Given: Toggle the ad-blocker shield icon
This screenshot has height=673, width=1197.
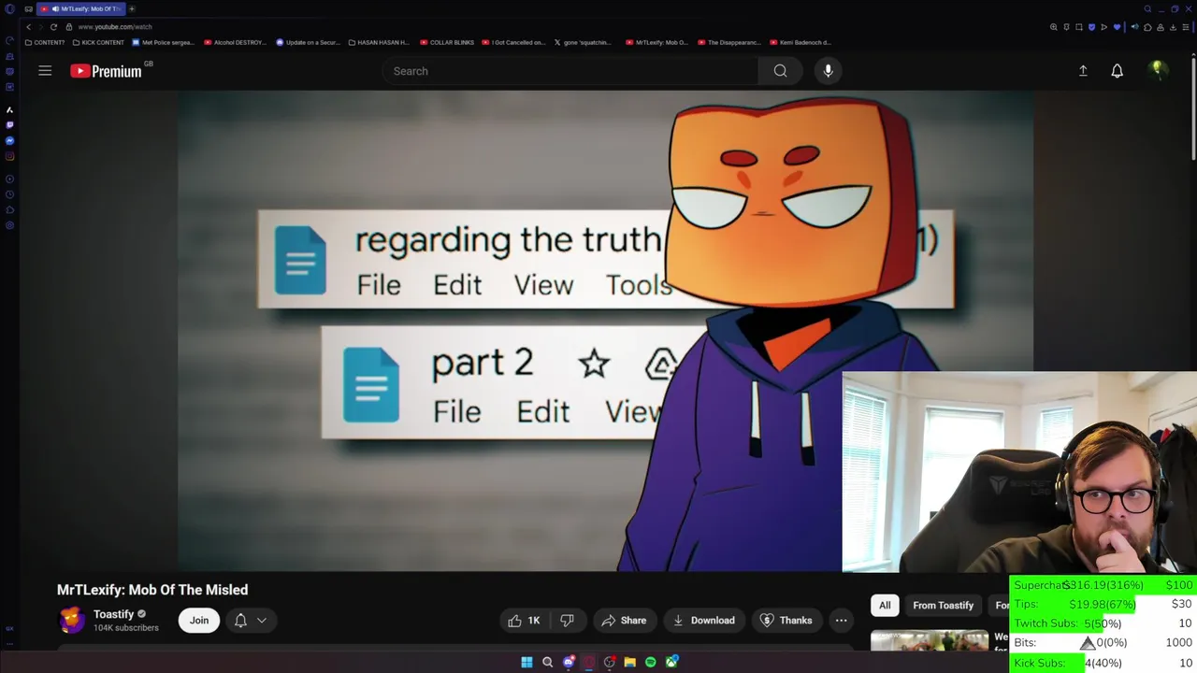Looking at the screenshot, I should pyautogui.click(x=1091, y=27).
